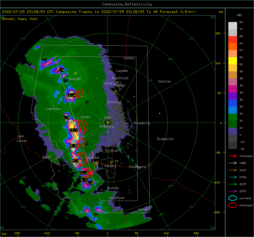Click the Blackfalds city label

120,78
